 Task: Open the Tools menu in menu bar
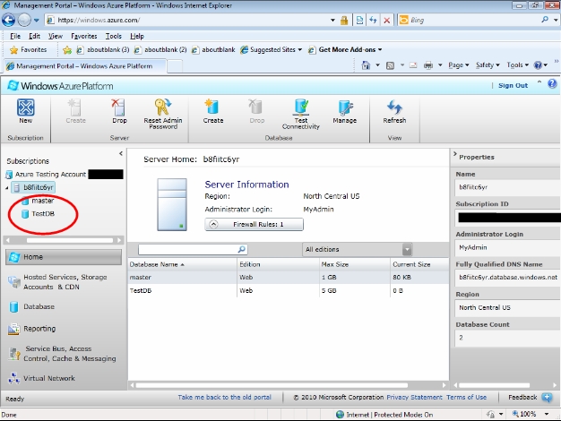(x=114, y=36)
